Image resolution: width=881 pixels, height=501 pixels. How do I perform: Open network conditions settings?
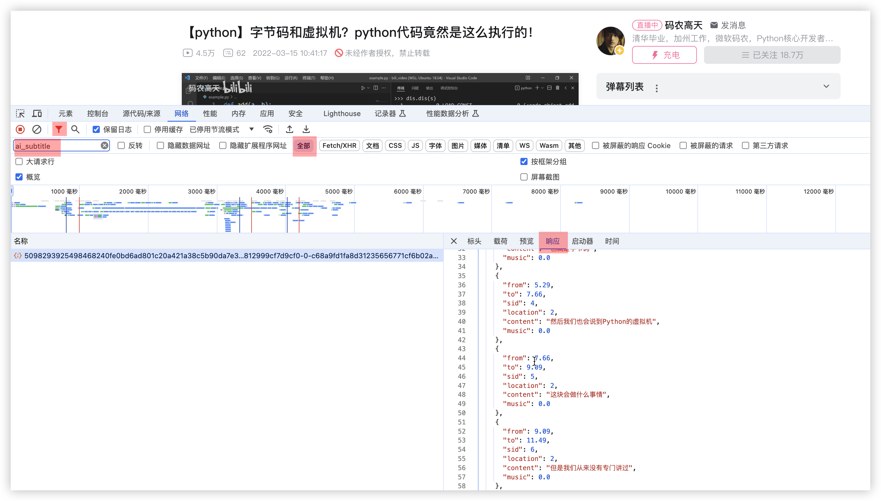[x=268, y=129]
